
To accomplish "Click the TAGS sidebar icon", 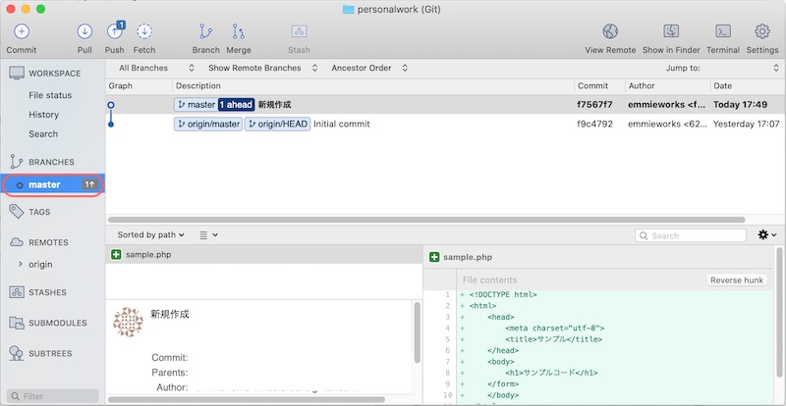I will (17, 212).
